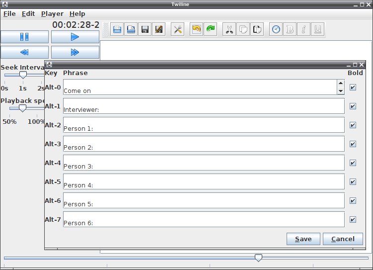Uncheck Bold for the Alt-0 phrase

[x=353, y=87]
